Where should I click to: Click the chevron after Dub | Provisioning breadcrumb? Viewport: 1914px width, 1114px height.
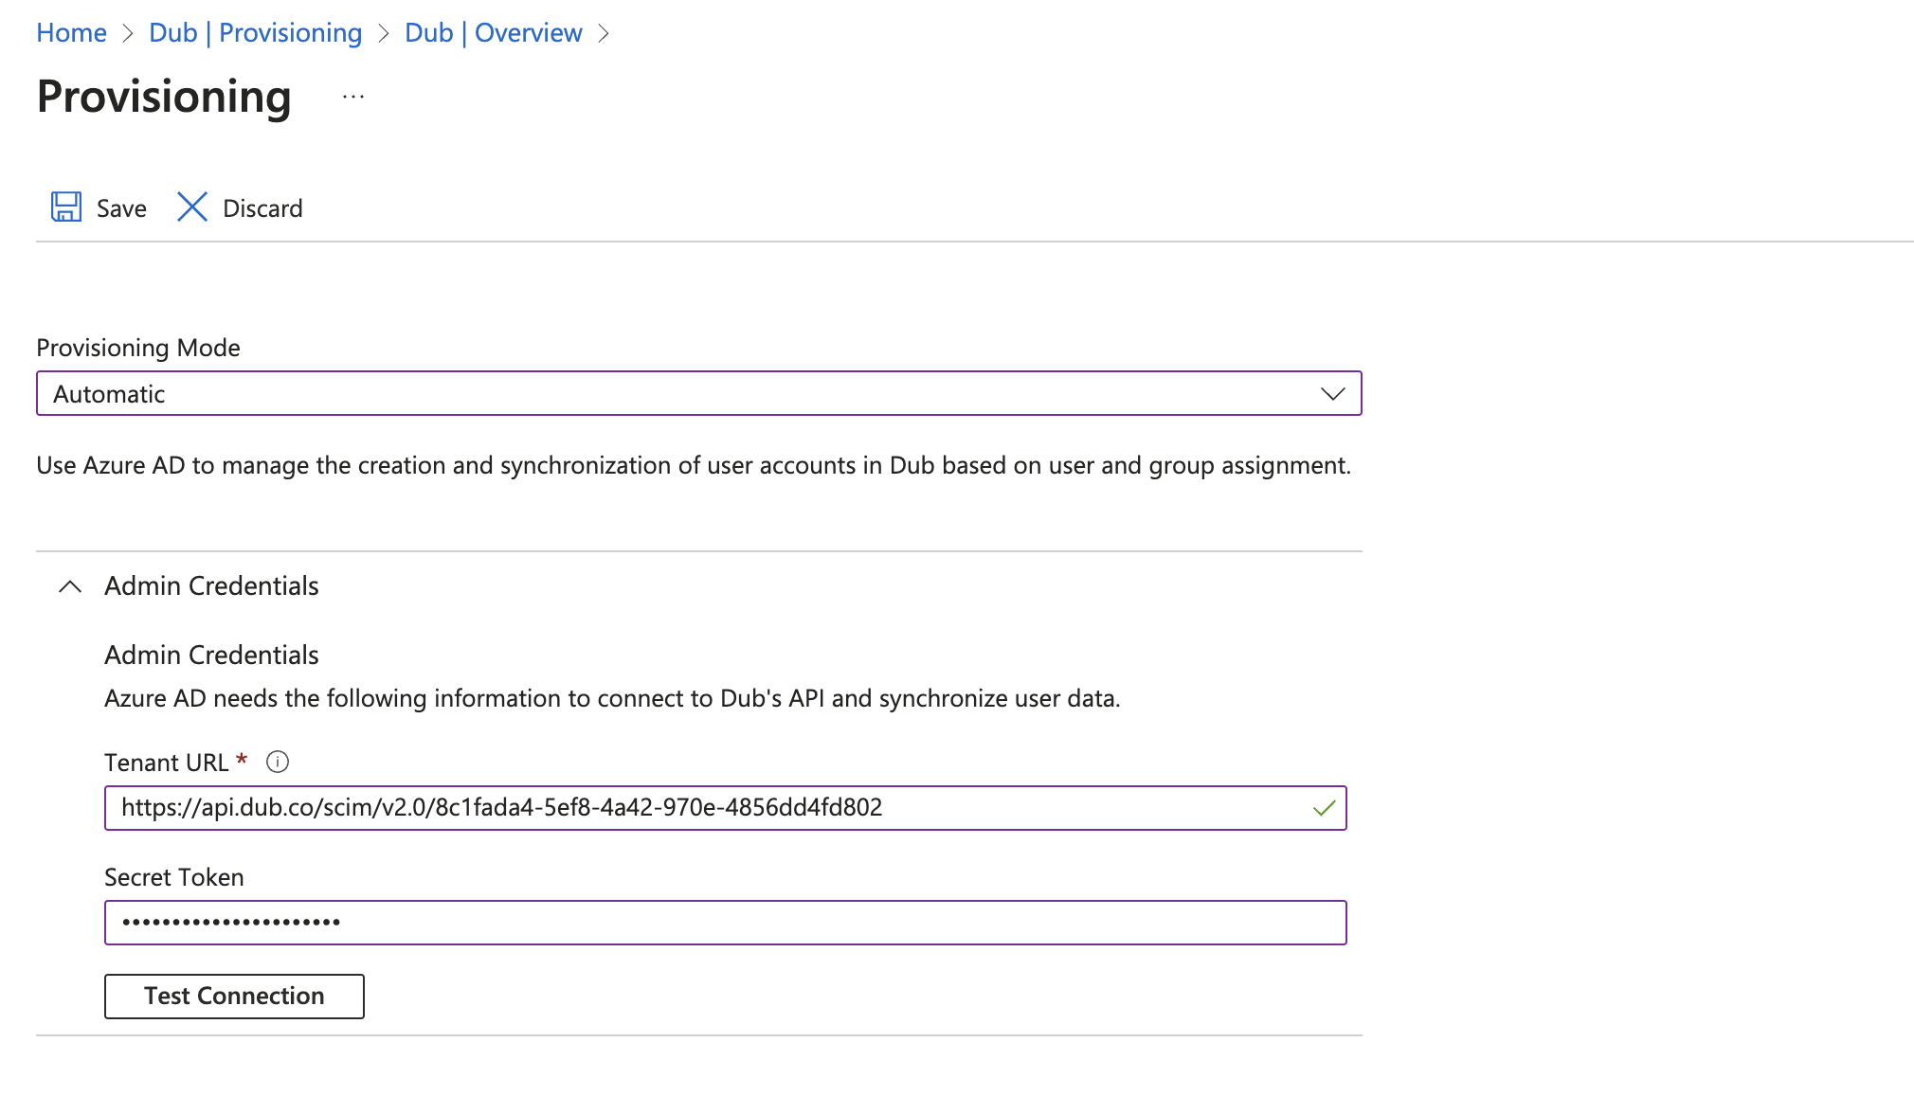[x=384, y=34]
